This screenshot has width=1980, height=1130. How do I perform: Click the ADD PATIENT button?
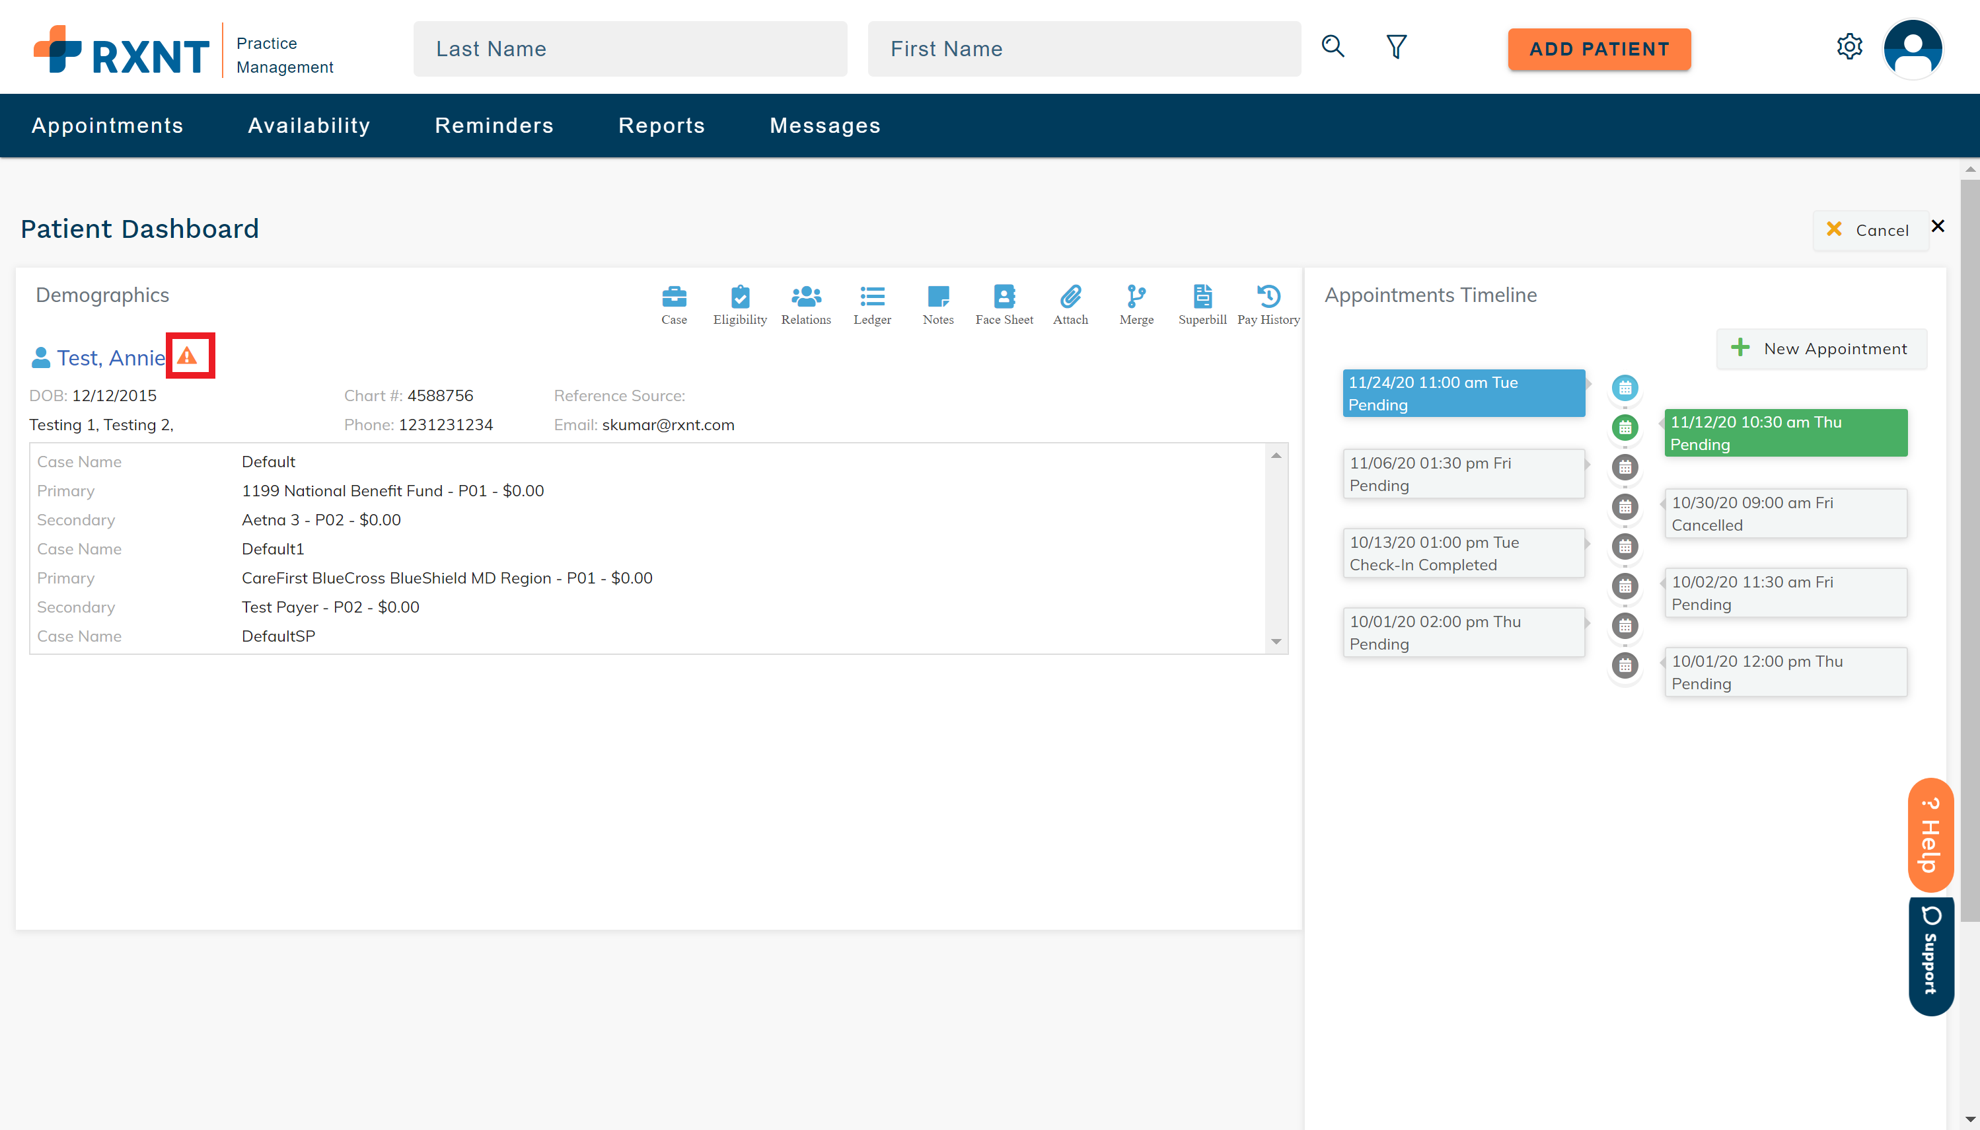pyautogui.click(x=1598, y=49)
